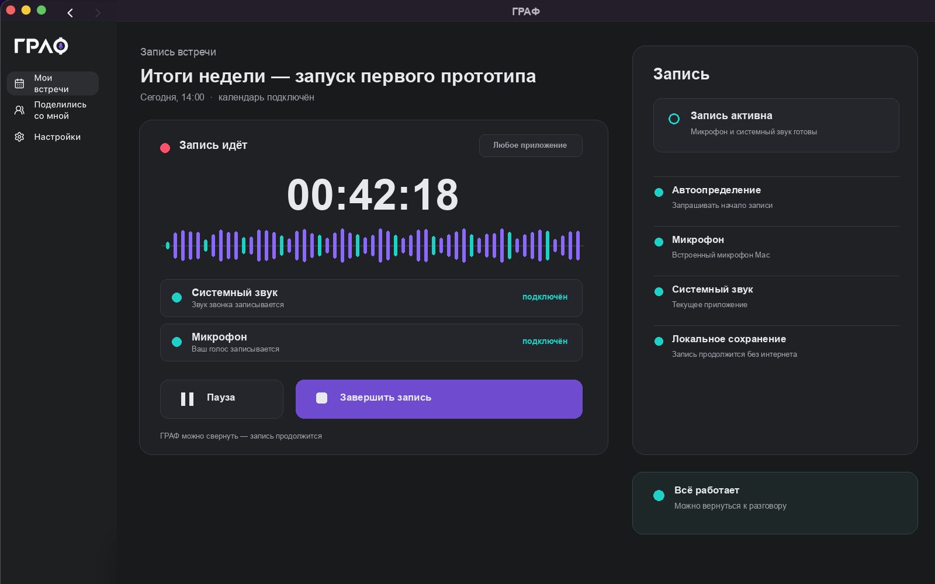Click teal dot in Системный звук card

point(176,297)
